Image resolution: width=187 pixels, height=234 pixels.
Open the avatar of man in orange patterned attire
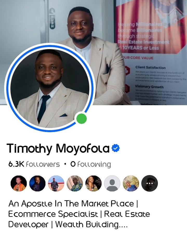[19, 183]
